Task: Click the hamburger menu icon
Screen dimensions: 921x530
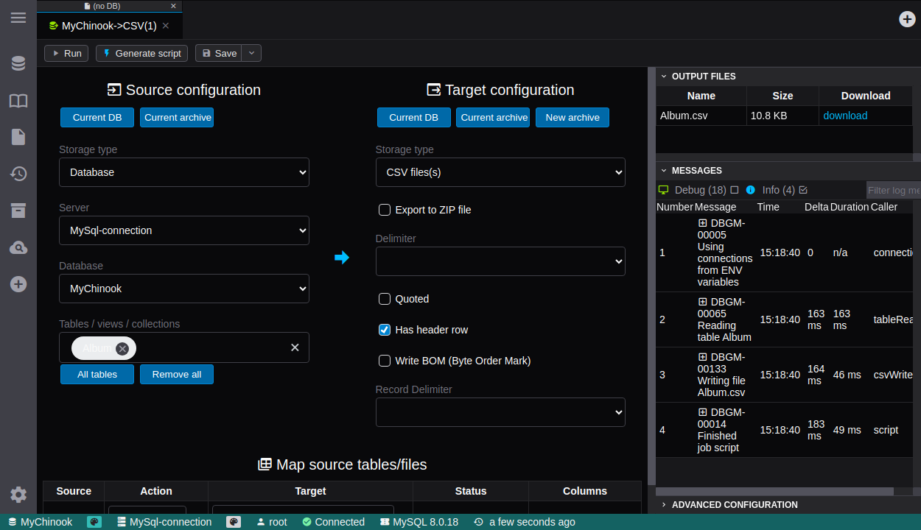Action: pos(18,18)
